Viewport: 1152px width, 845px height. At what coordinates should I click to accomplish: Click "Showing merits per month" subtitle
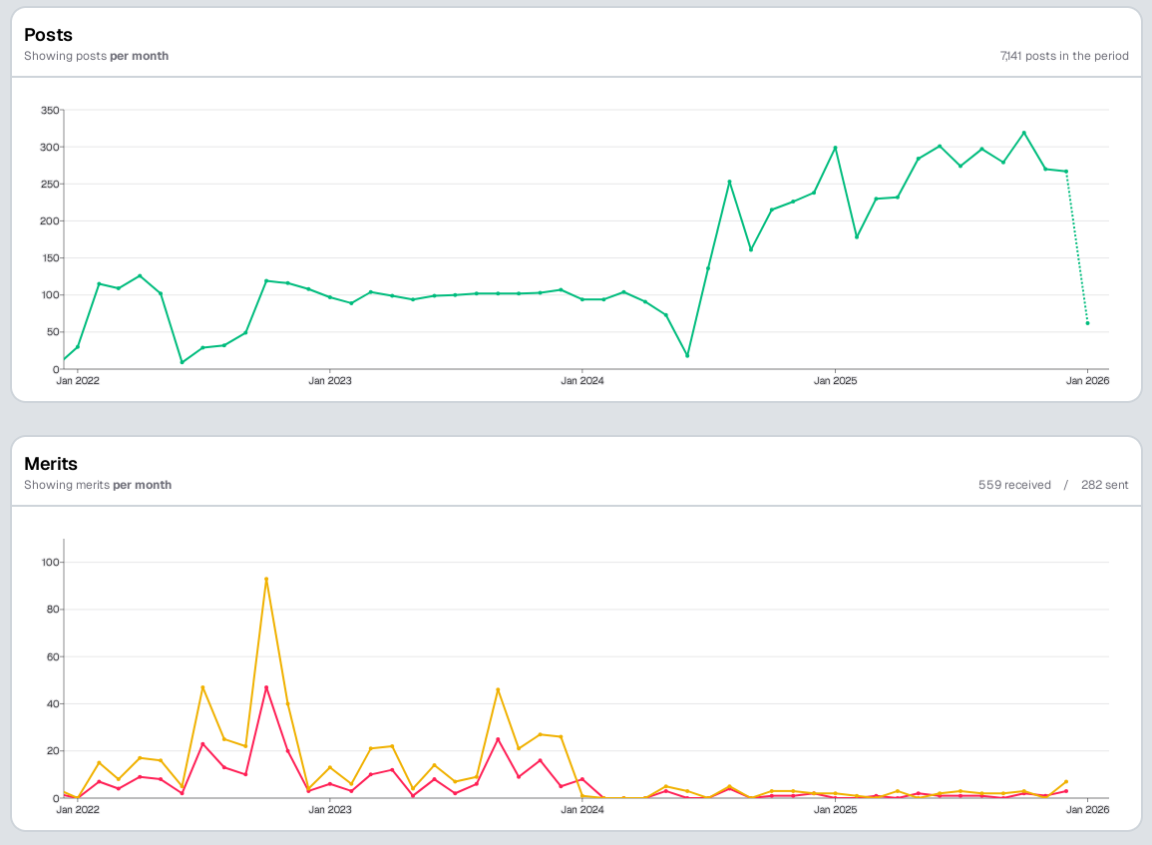(98, 485)
